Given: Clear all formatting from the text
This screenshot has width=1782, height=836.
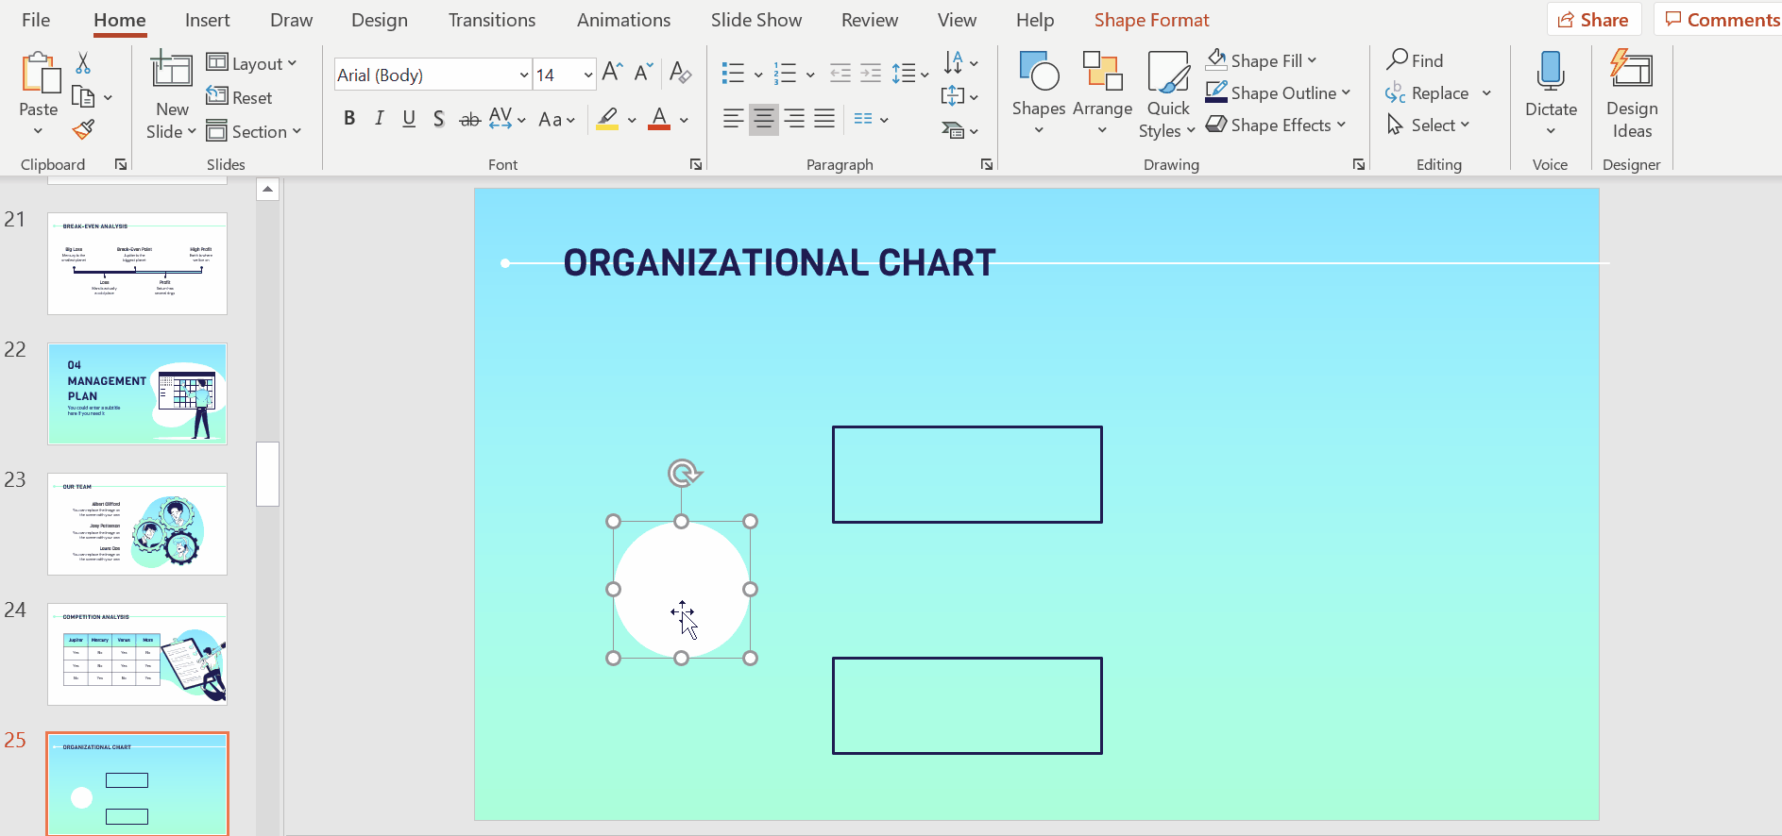Looking at the screenshot, I should [680, 73].
